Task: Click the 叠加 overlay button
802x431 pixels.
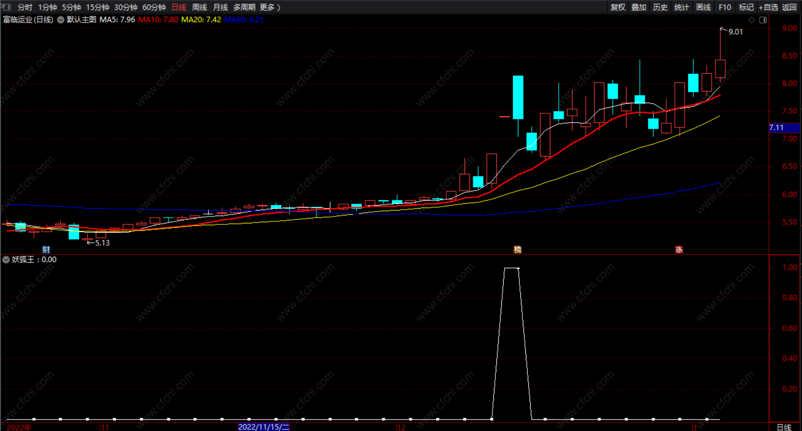Action: coord(639,7)
